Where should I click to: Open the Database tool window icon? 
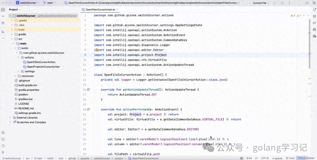coord(314,16)
